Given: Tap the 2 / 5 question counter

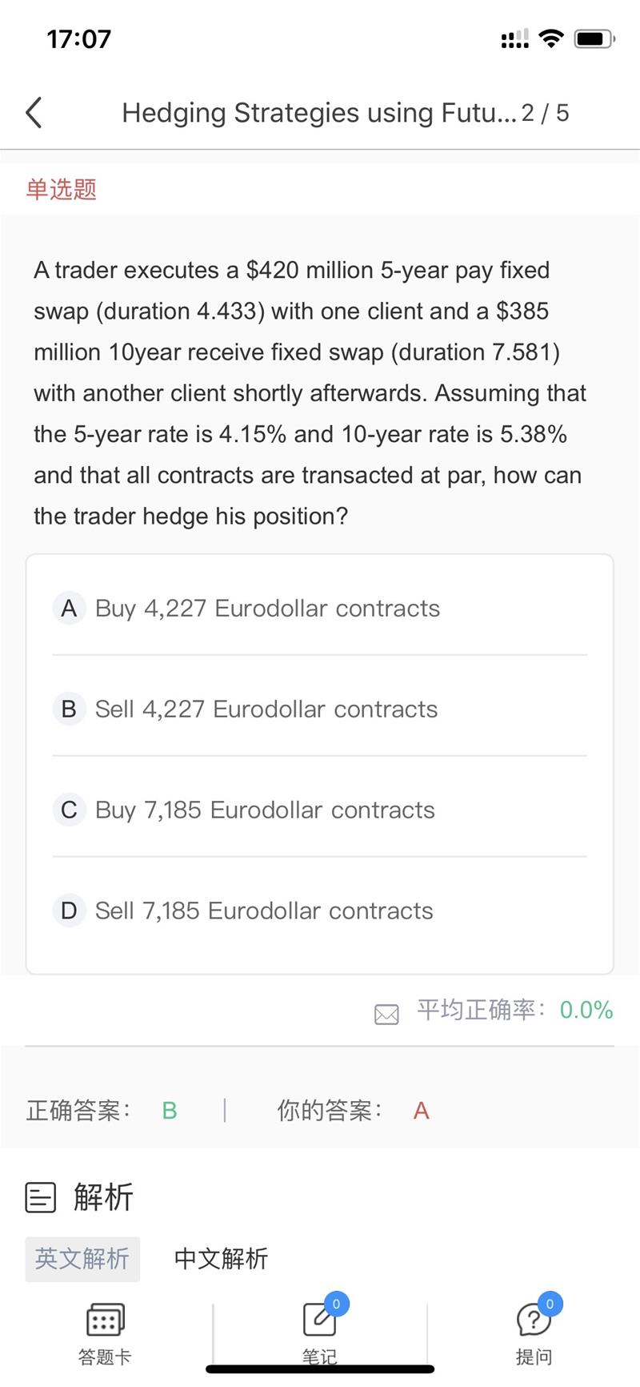Looking at the screenshot, I should click(x=545, y=113).
